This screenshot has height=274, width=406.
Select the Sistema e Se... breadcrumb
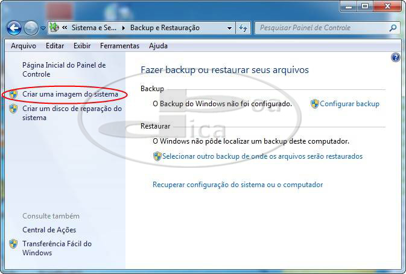coord(94,27)
